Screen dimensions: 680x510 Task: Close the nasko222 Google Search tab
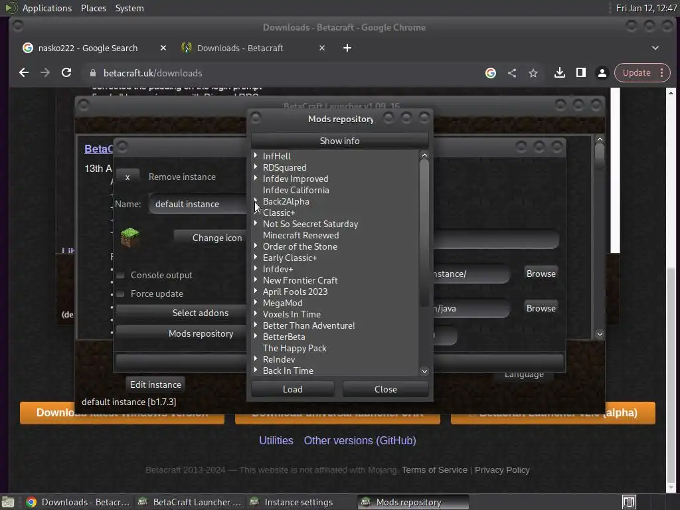click(163, 48)
